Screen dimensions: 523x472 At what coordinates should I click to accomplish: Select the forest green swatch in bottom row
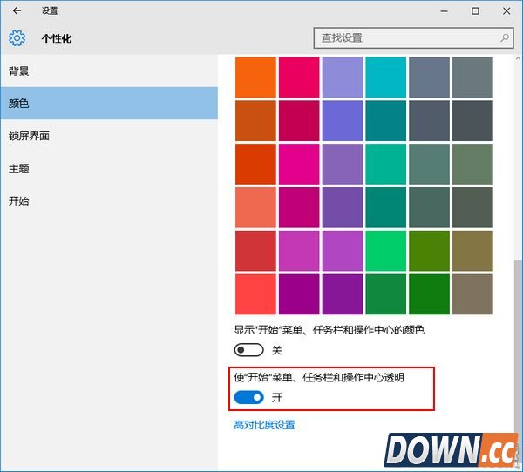429,294
